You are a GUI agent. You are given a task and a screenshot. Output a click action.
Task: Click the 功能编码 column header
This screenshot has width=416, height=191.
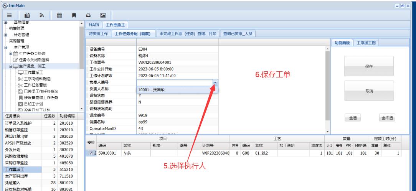(68, 116)
